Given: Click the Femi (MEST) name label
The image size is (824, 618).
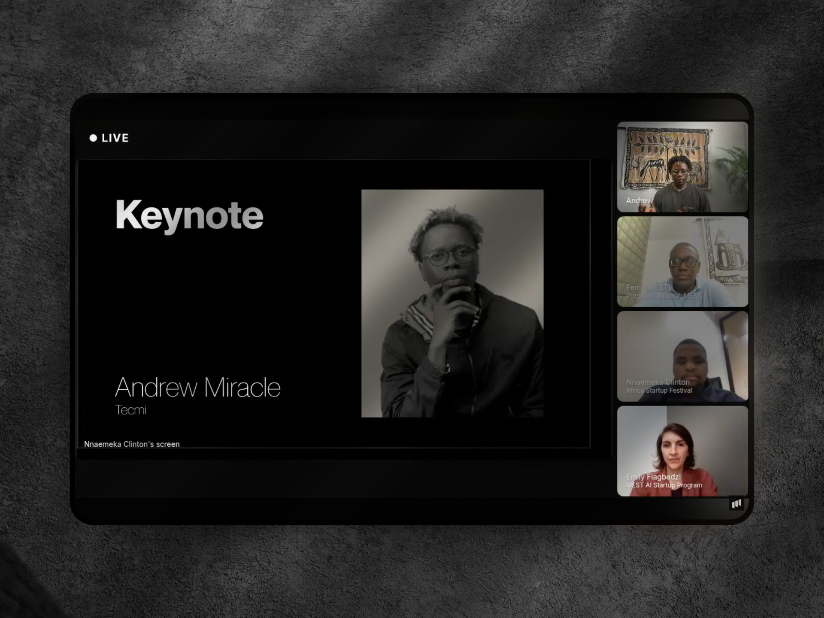Looking at the screenshot, I should [648, 287].
